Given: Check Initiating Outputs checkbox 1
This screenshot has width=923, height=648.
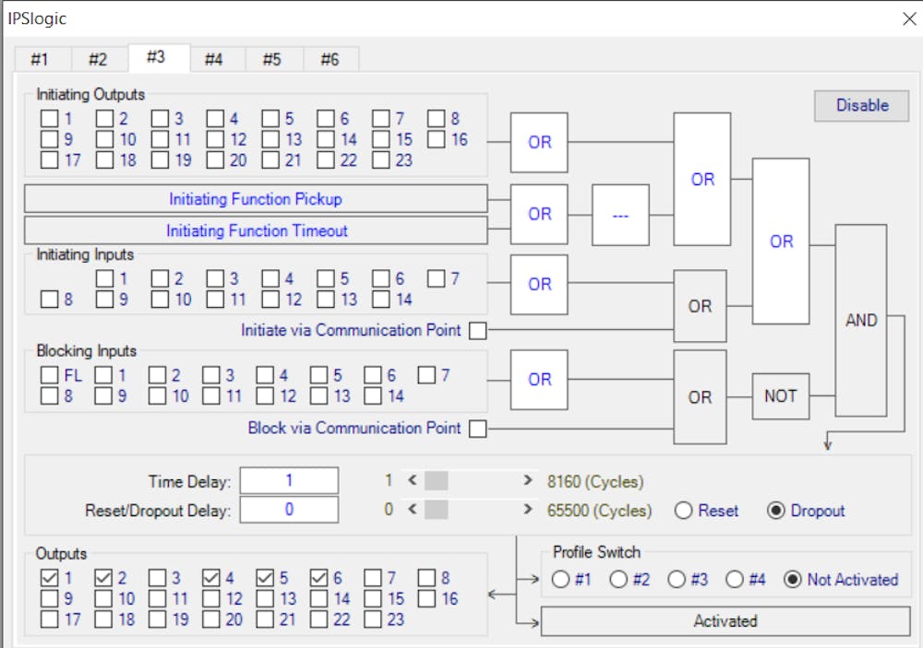Looking at the screenshot, I should (50, 119).
